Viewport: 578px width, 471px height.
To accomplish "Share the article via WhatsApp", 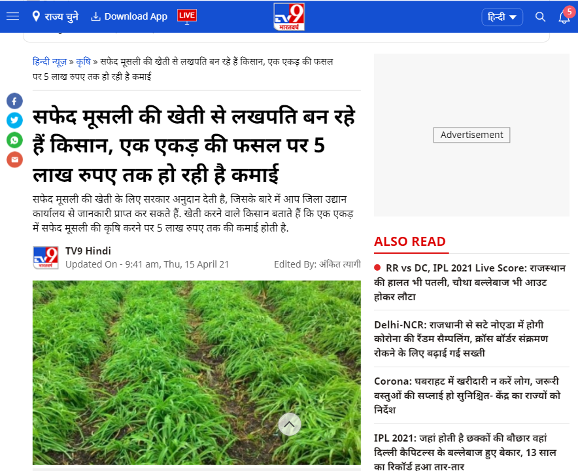I will click(x=14, y=140).
